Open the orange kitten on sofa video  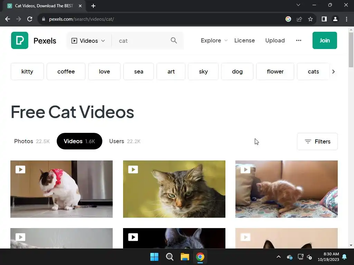pos(287,189)
